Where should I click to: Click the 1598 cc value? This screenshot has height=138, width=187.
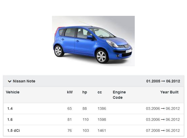[x=102, y=120]
